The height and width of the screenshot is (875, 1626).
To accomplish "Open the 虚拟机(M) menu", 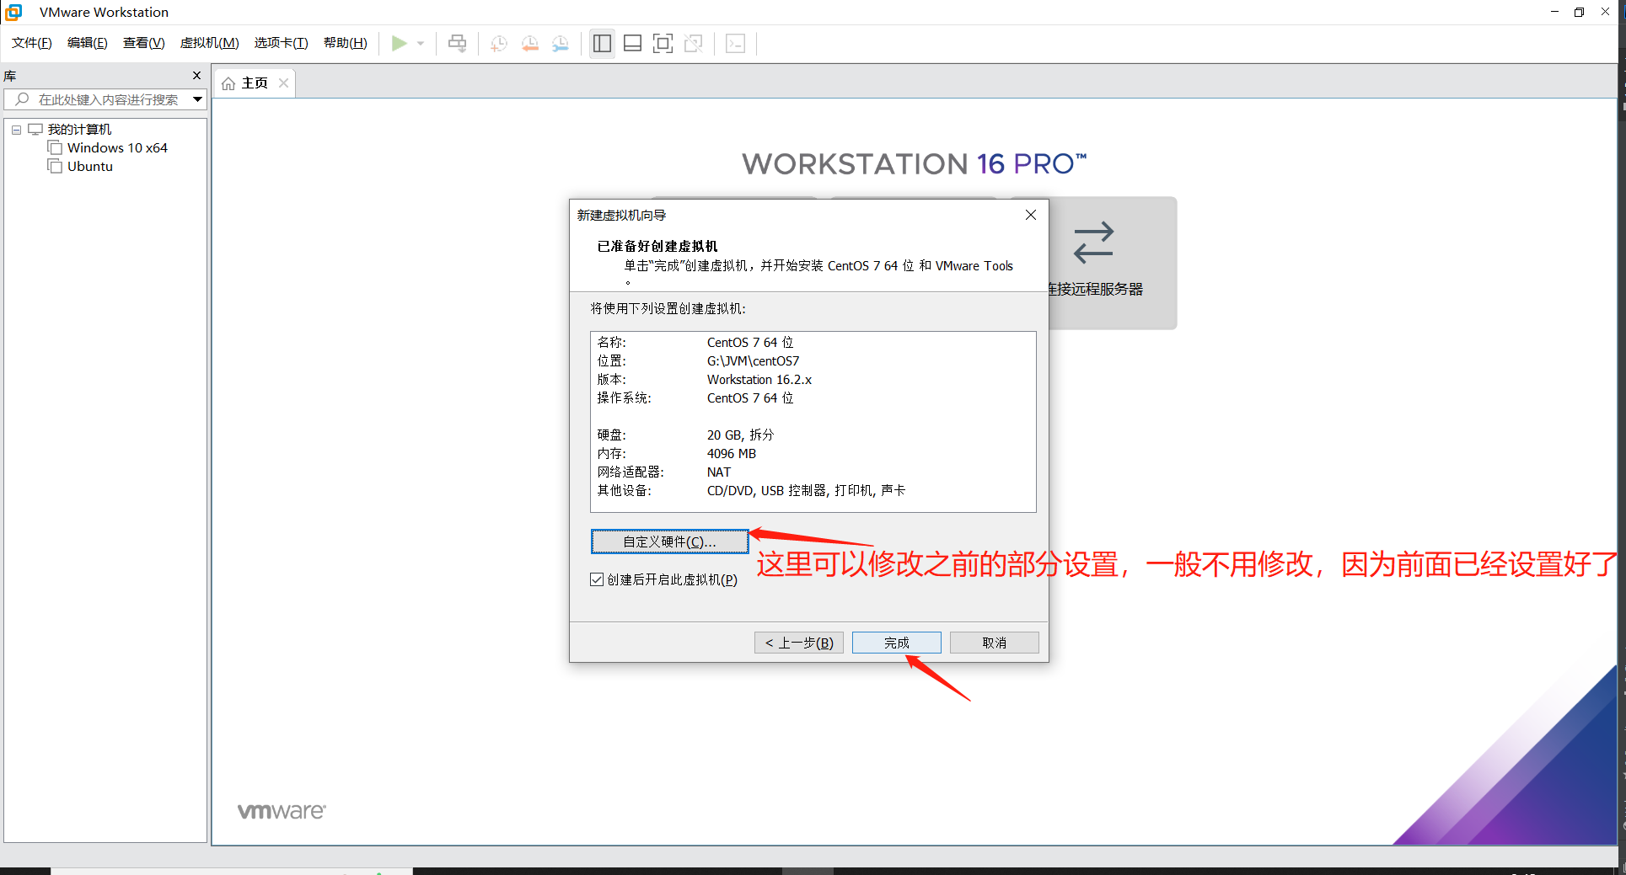I will (210, 43).
